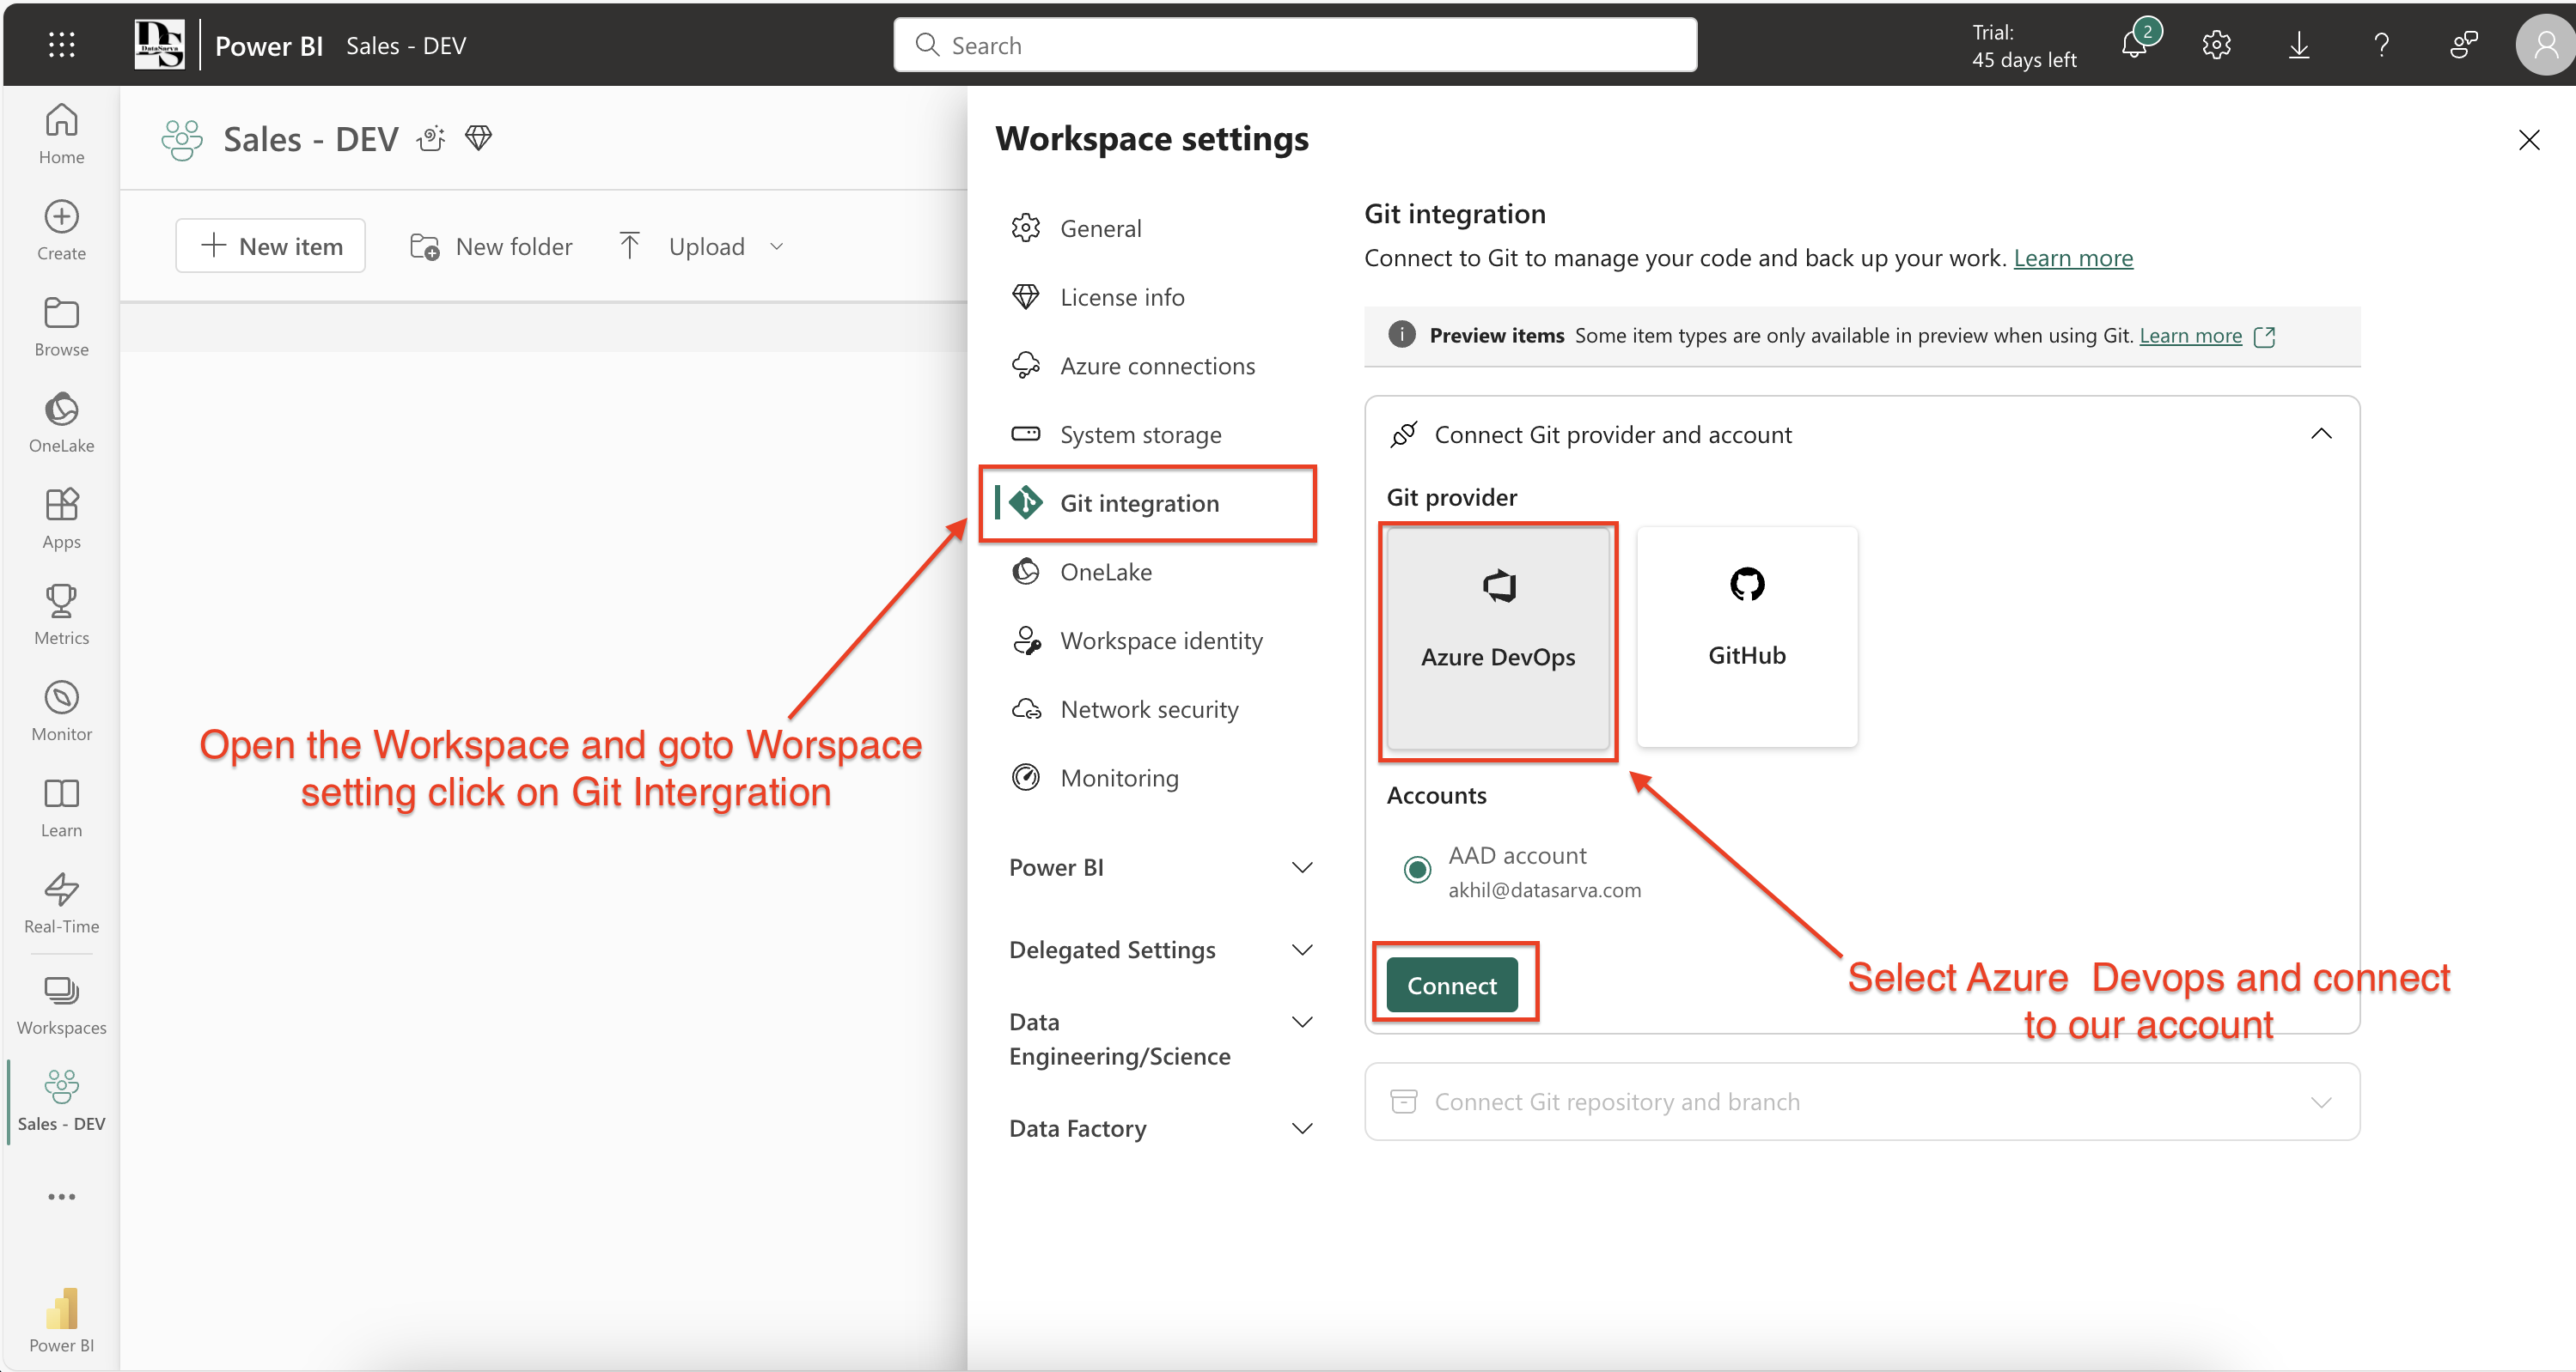
Task: Click the Trial 45 days left text
Action: [2023, 46]
